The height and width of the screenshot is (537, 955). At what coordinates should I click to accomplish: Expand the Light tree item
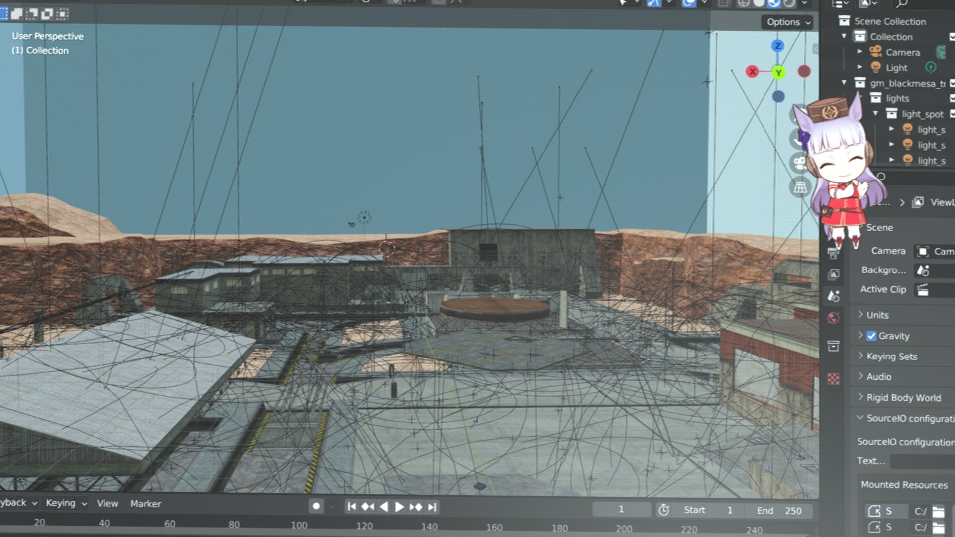(859, 67)
